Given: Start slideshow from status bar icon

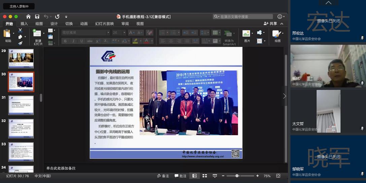Looking at the screenshot, I should pyautogui.click(x=215, y=176).
